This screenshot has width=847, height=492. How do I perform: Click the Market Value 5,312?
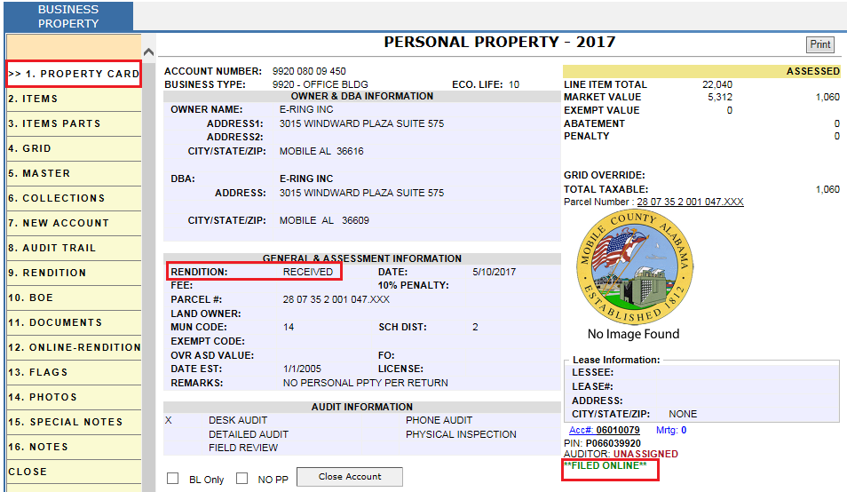click(x=720, y=97)
